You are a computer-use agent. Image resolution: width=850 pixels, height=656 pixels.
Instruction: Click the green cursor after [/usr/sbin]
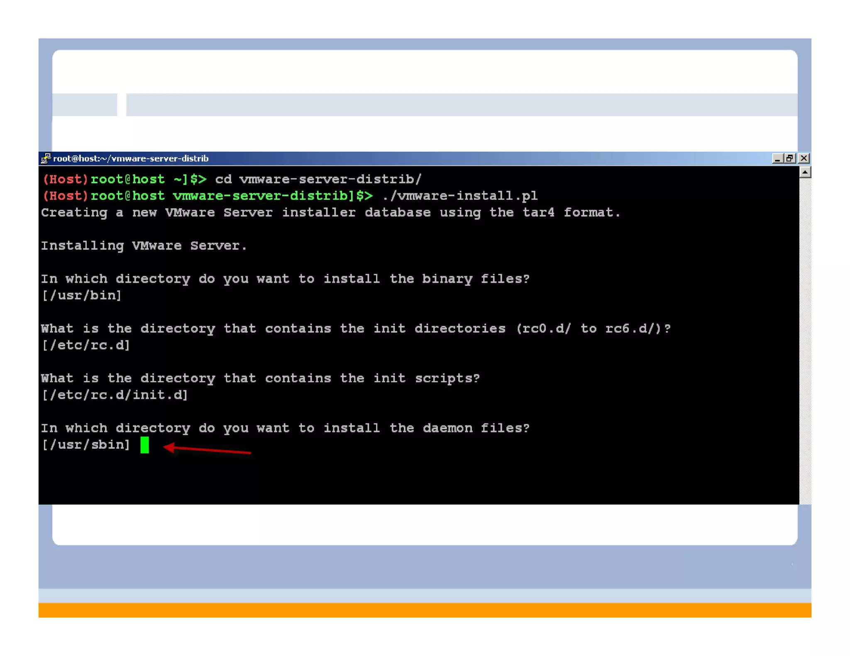[x=144, y=445]
